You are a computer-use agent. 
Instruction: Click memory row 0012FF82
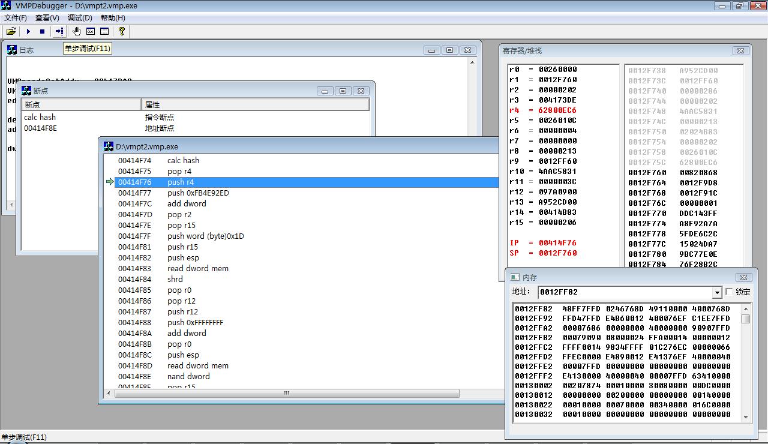[x=622, y=309]
